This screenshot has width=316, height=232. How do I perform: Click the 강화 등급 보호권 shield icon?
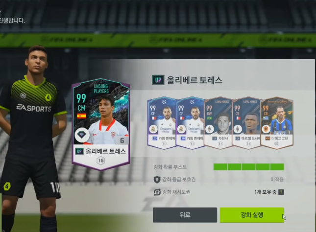(157, 180)
